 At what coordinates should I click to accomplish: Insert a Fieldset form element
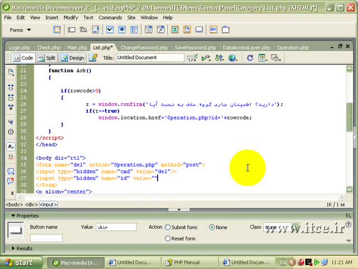(x=225, y=30)
